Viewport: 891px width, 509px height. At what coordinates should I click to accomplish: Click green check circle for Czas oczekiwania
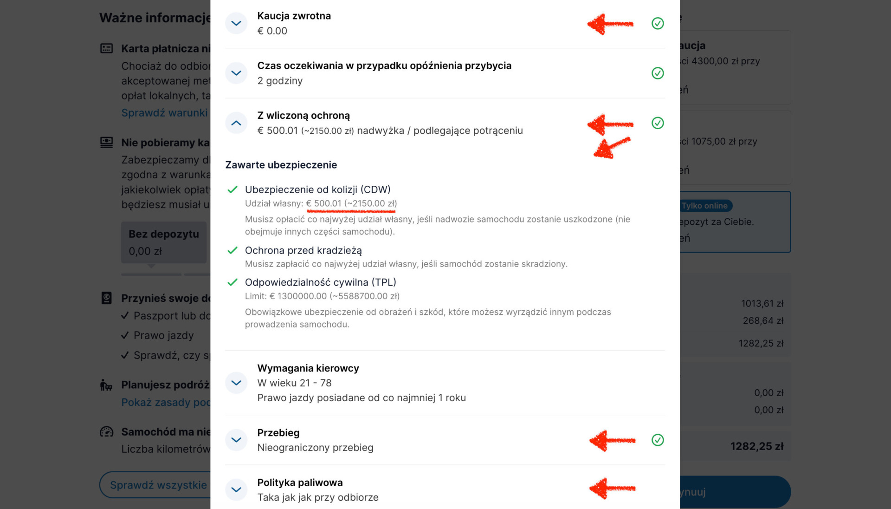coord(658,73)
